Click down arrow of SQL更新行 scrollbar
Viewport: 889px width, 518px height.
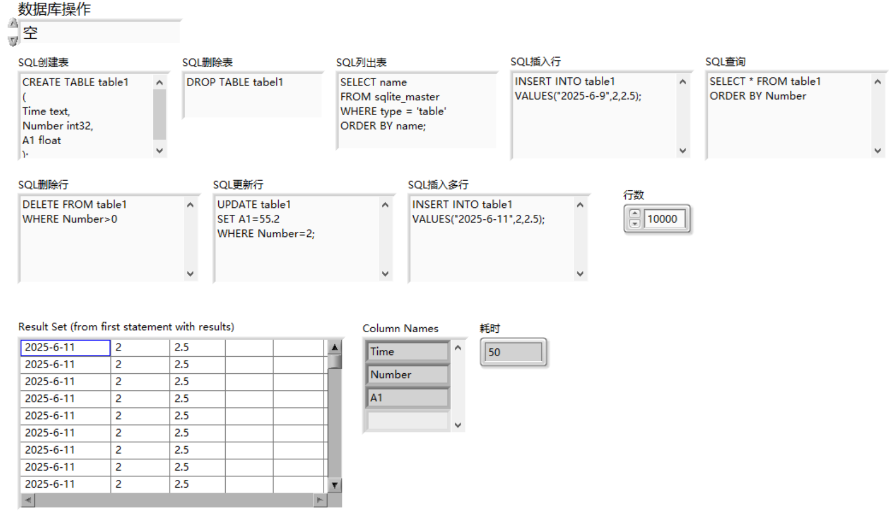pos(386,274)
